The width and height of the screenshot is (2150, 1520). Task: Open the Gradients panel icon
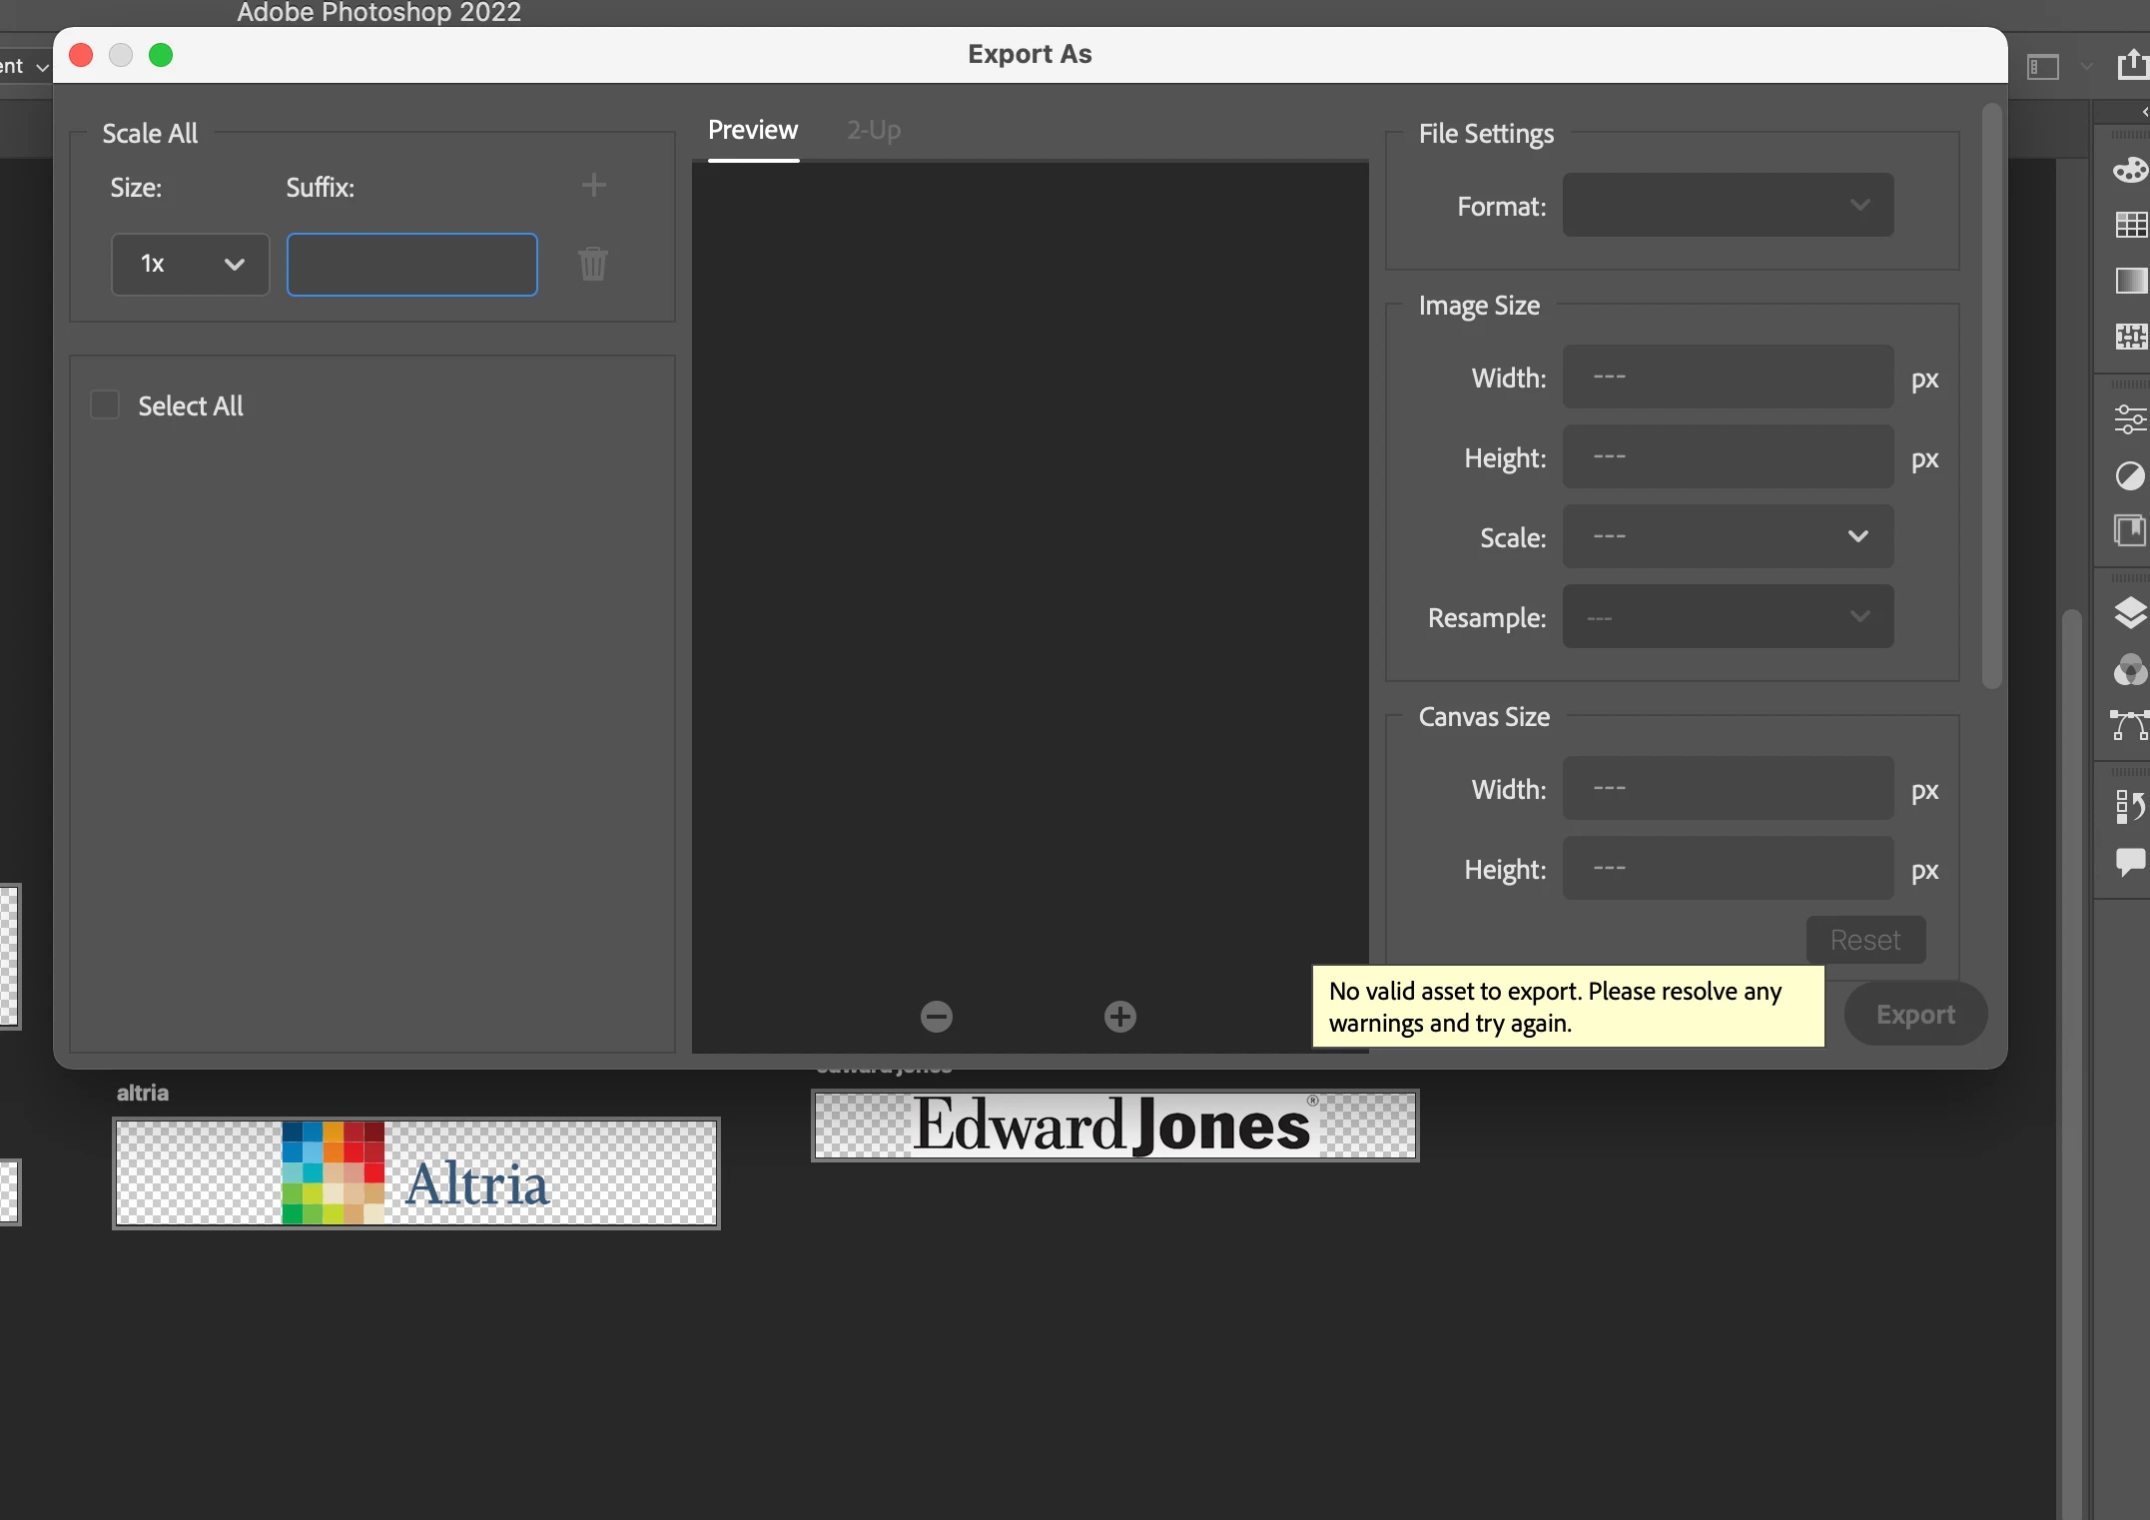coord(2130,281)
